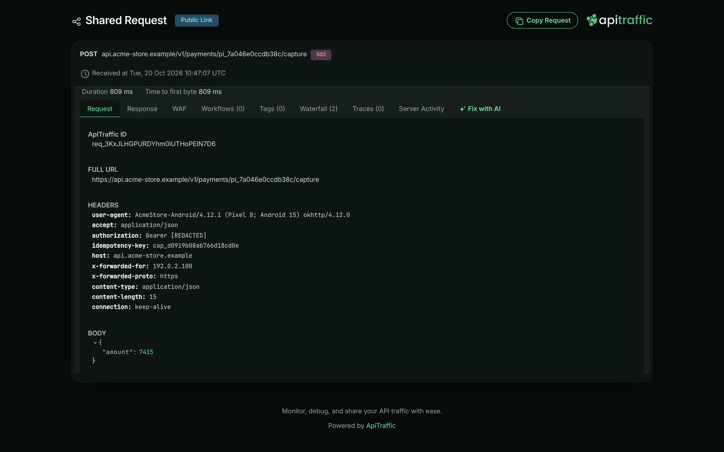Collapse the JSON body chevron
This screenshot has width=724, height=452.
[x=95, y=343]
